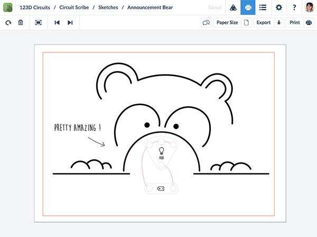This screenshot has width=317, height=237.
Task: Open the comments speech bubble
Action: click(206, 23)
